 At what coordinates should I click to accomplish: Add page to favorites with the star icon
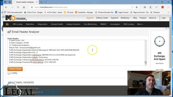click(x=137, y=7)
